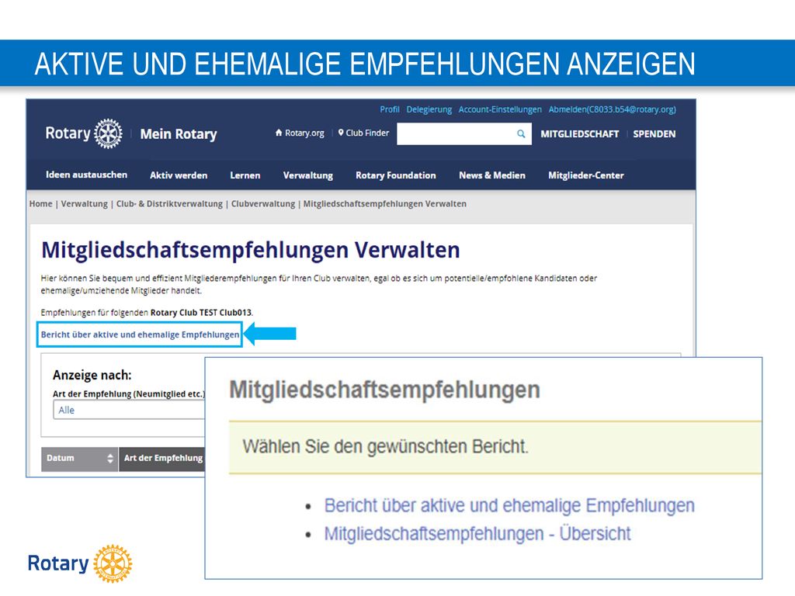Click the Mitgliedschaftsempfehlungen Verwalten heading

pyautogui.click(x=251, y=250)
